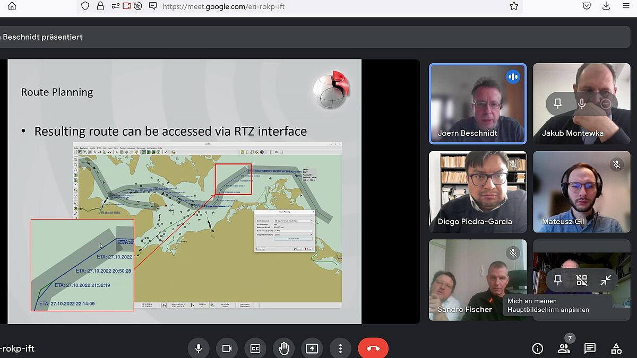The width and height of the screenshot is (637, 358).
Task: Turn on closed captions
Action: (255, 348)
